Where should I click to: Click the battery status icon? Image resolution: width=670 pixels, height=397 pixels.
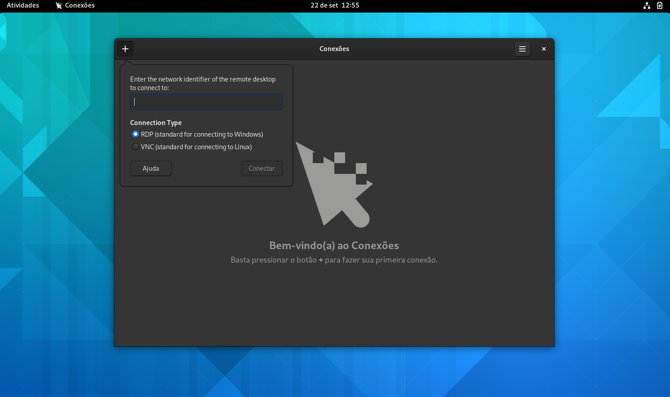(x=659, y=5)
